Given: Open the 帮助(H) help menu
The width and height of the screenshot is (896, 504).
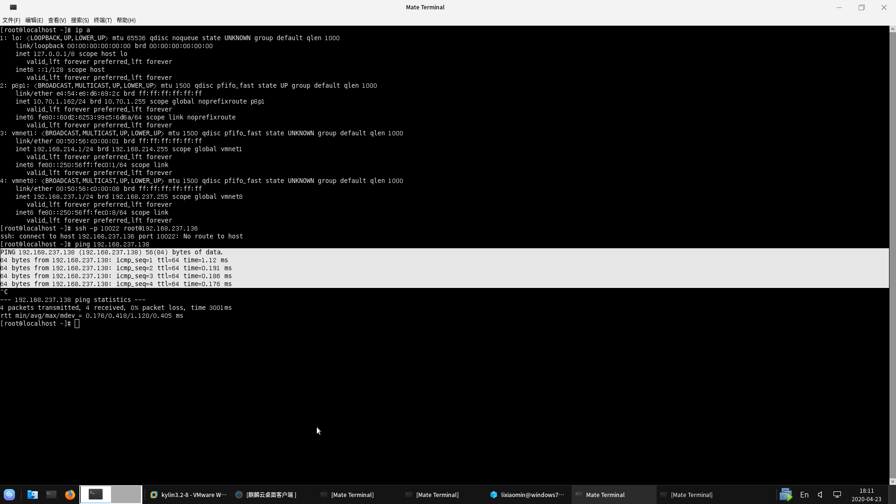Looking at the screenshot, I should tap(126, 20).
